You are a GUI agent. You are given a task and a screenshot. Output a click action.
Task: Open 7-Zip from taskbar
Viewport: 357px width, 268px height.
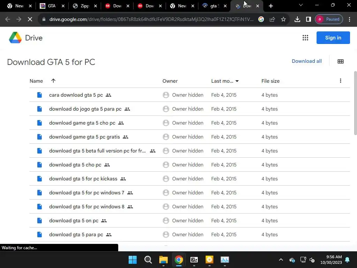[194, 260]
